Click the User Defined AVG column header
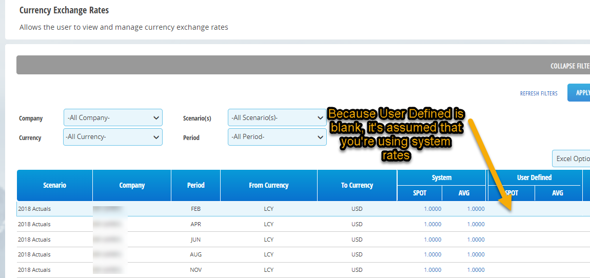 [x=557, y=193]
